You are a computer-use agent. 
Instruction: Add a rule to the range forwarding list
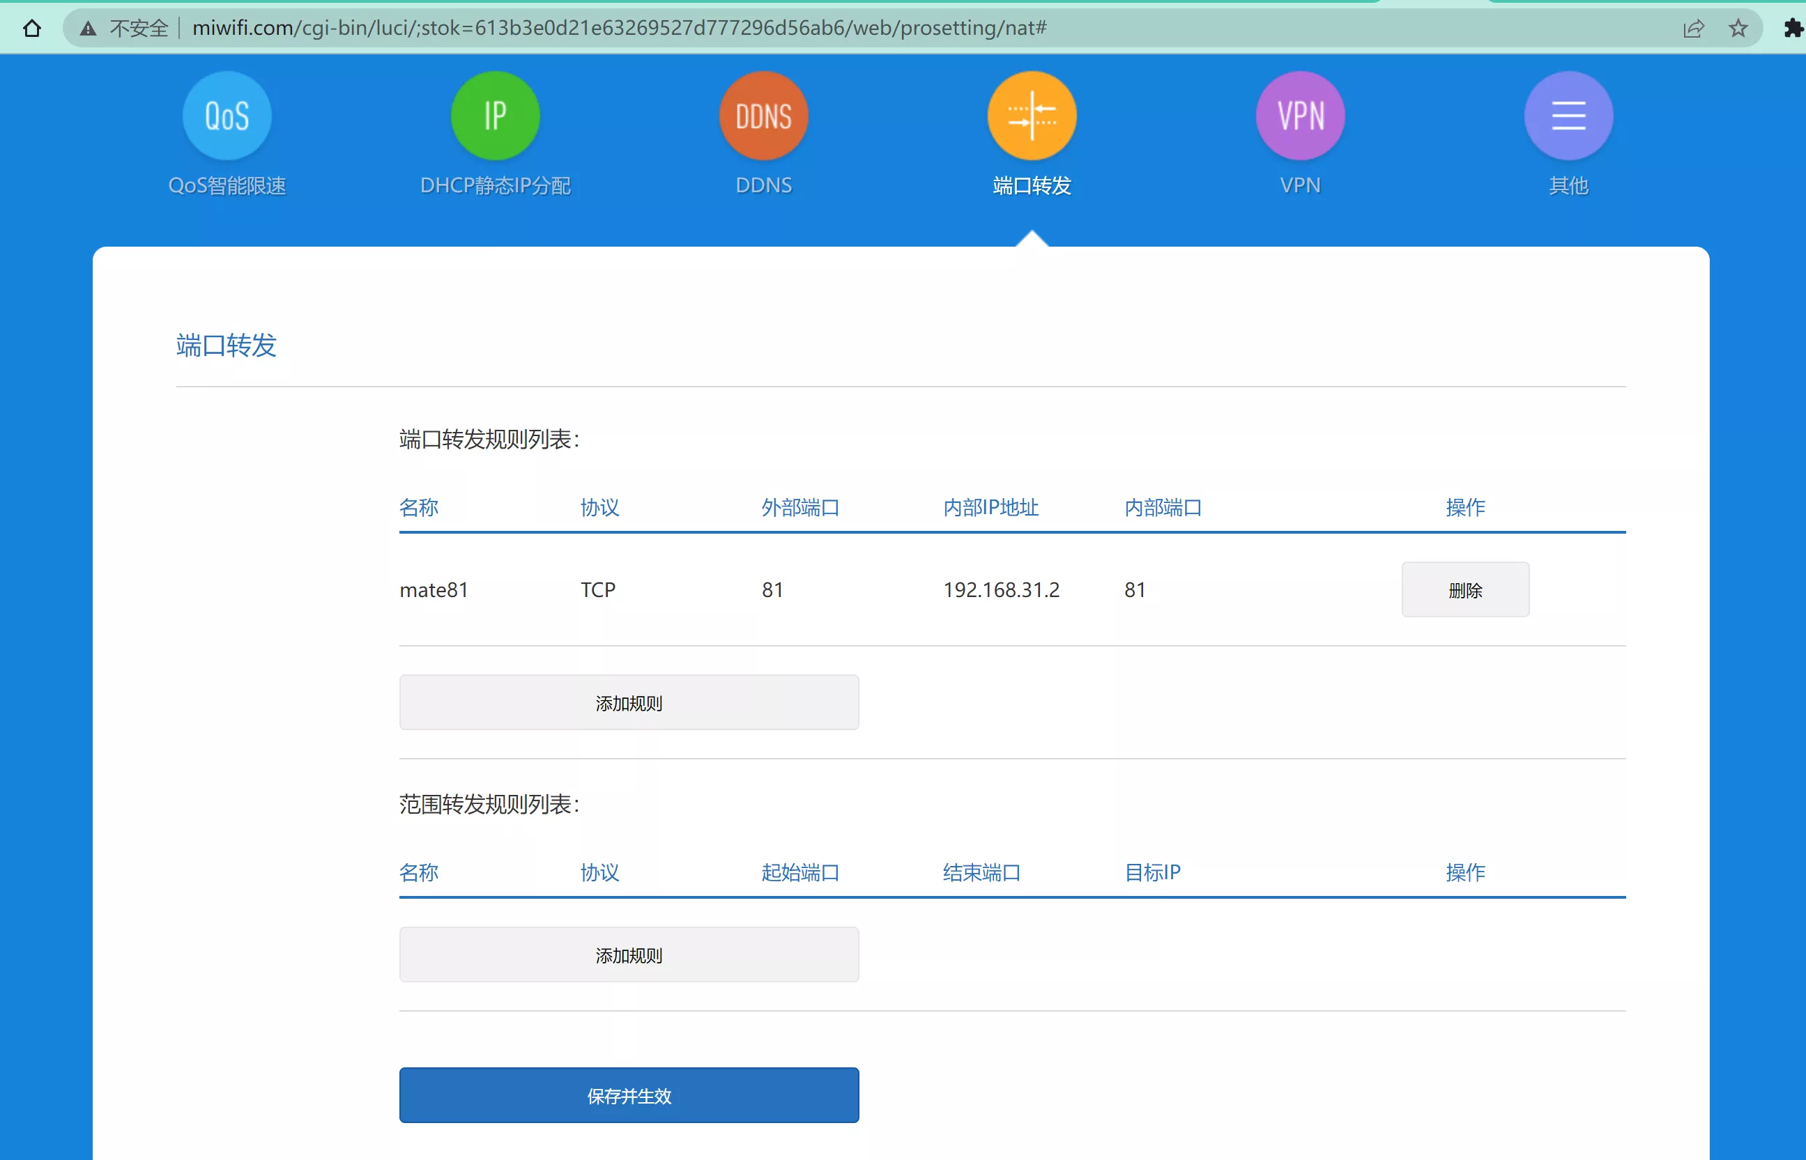click(628, 955)
